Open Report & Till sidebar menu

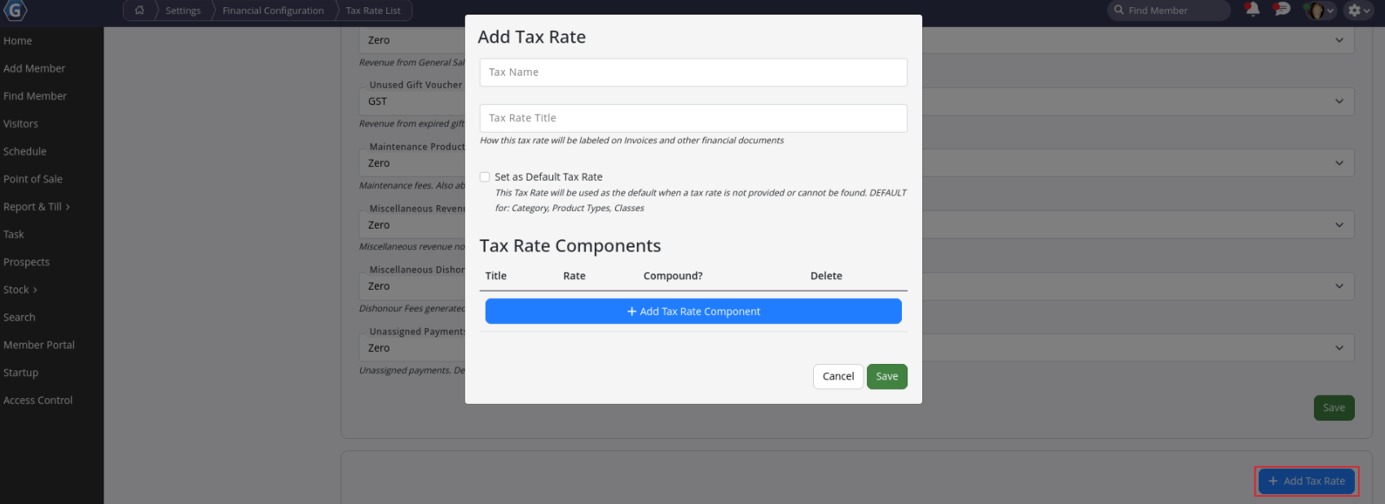point(36,207)
